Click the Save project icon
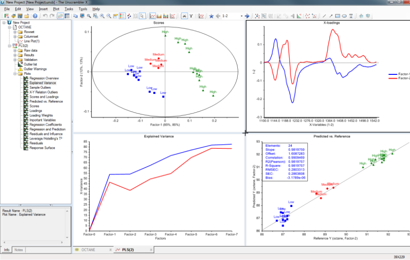This screenshot has width=410, height=260. [21, 16]
